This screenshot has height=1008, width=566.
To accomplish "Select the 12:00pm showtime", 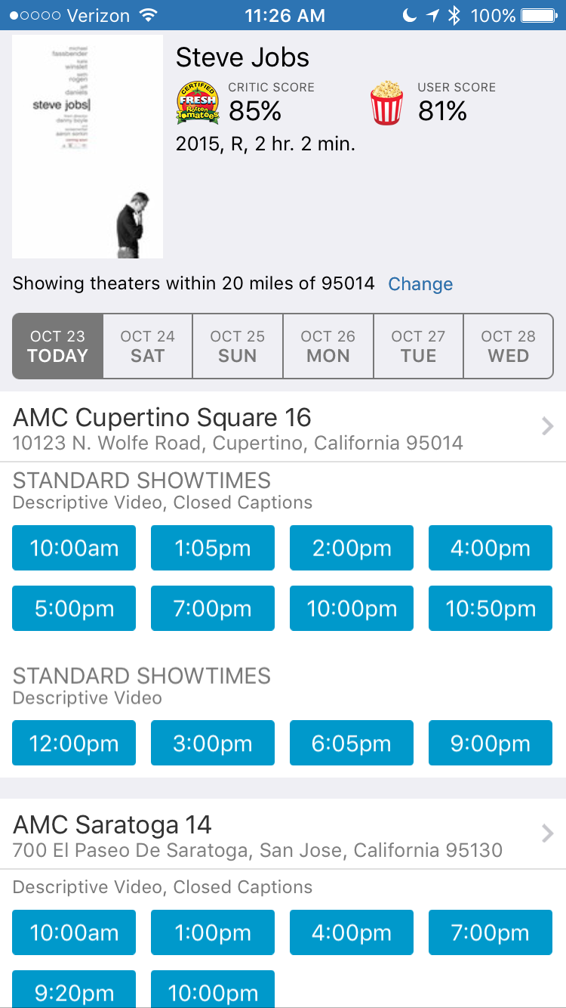I will [74, 743].
